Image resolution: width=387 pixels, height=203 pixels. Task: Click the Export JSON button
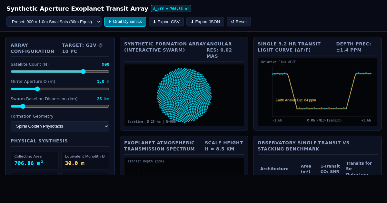coord(205,22)
